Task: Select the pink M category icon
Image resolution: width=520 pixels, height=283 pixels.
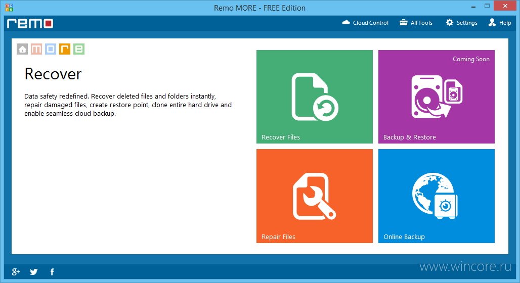Action: tap(36, 49)
